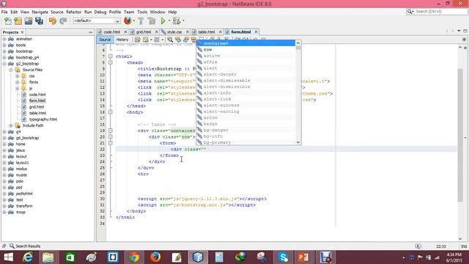This screenshot has width=469, height=264.
Task: Collapse code fold at line 7 html tag
Action: pyautogui.click(x=111, y=56)
